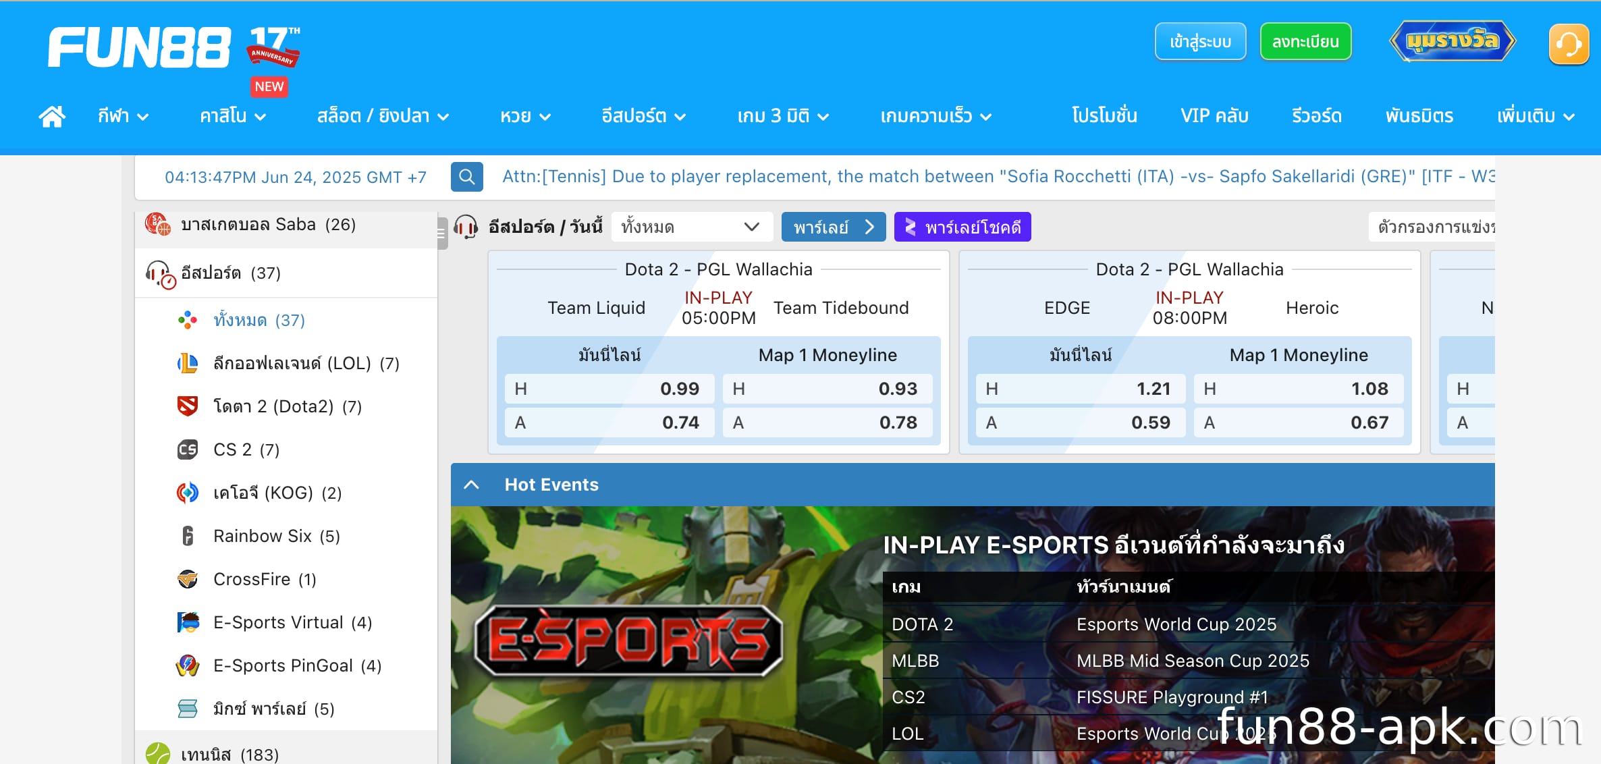Bet Tidebound Map 1 Moneyline odds 0.78
Image resolution: width=1601 pixels, height=764 pixels.
[827, 422]
